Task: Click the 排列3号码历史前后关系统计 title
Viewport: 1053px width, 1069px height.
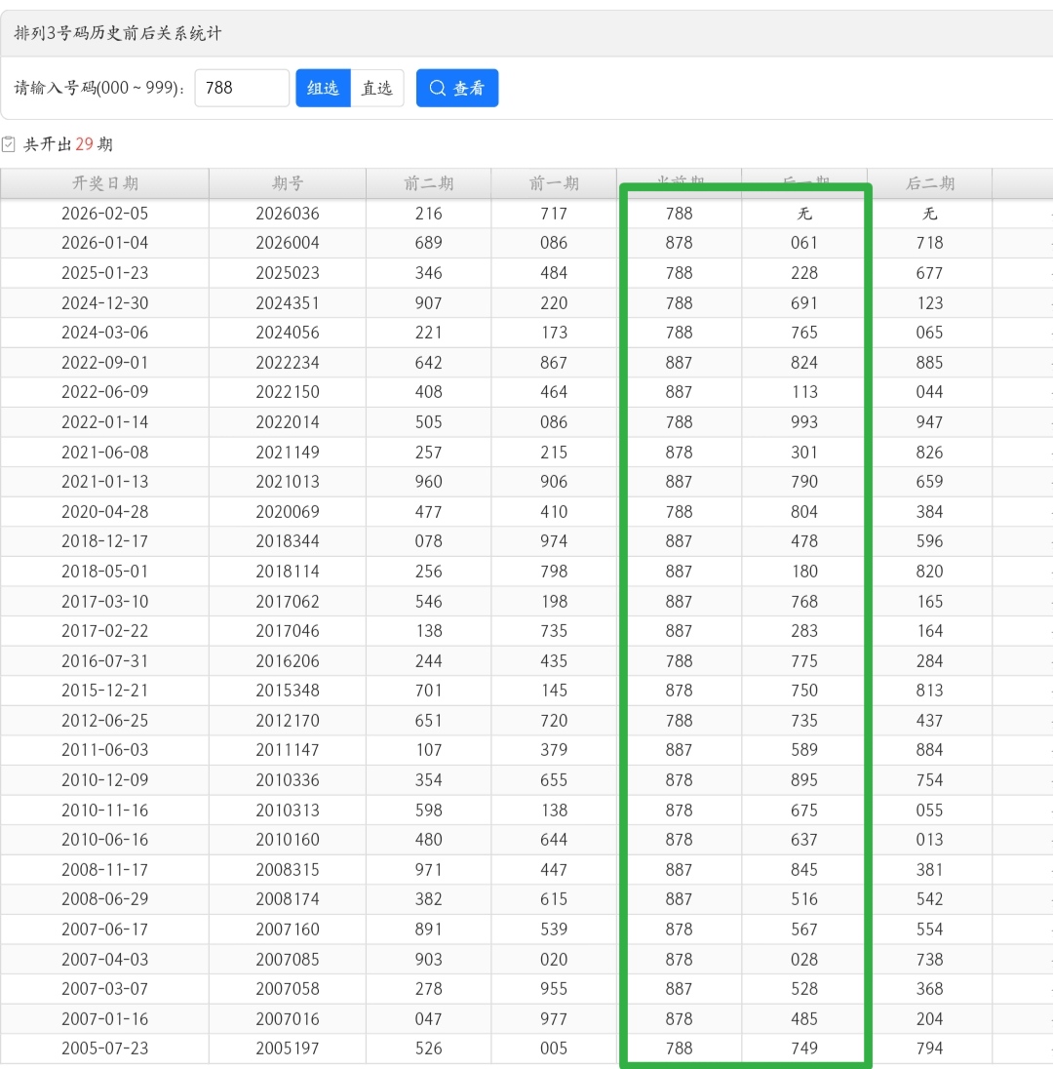Action: click(x=118, y=33)
